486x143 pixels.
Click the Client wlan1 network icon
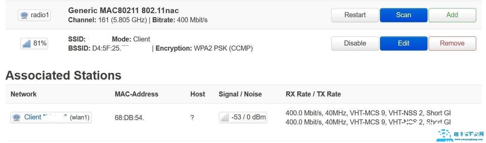pos(16,117)
